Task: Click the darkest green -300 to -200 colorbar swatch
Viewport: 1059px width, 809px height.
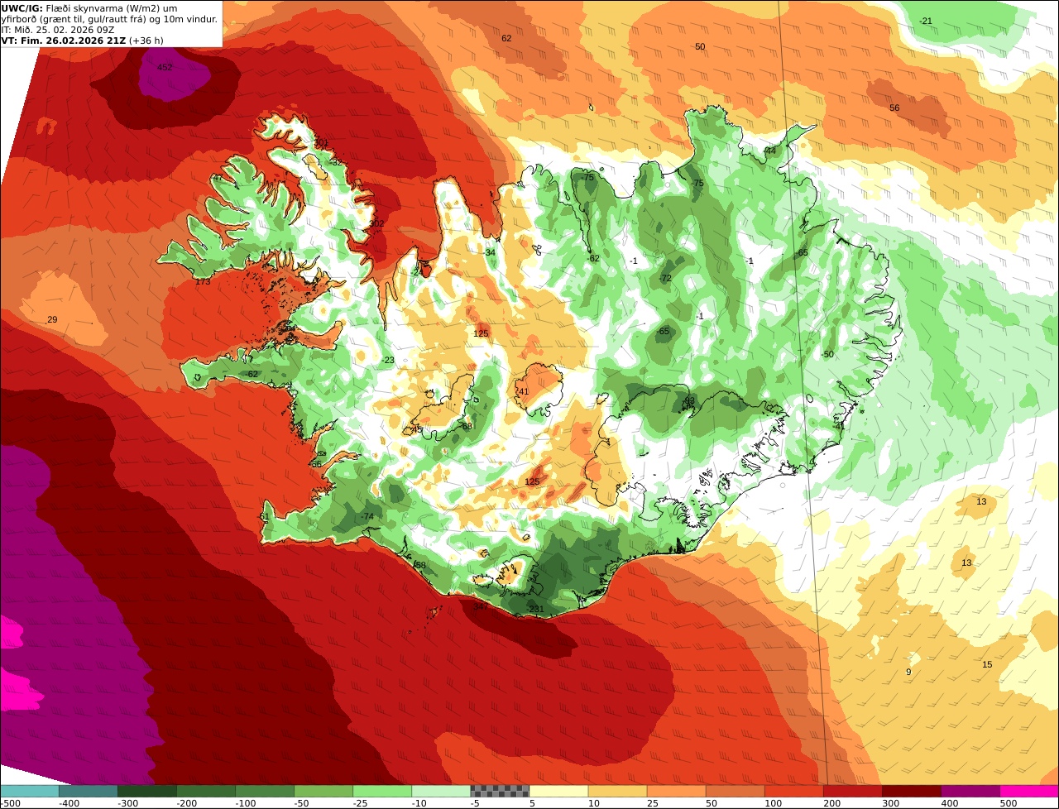Action: point(146,791)
